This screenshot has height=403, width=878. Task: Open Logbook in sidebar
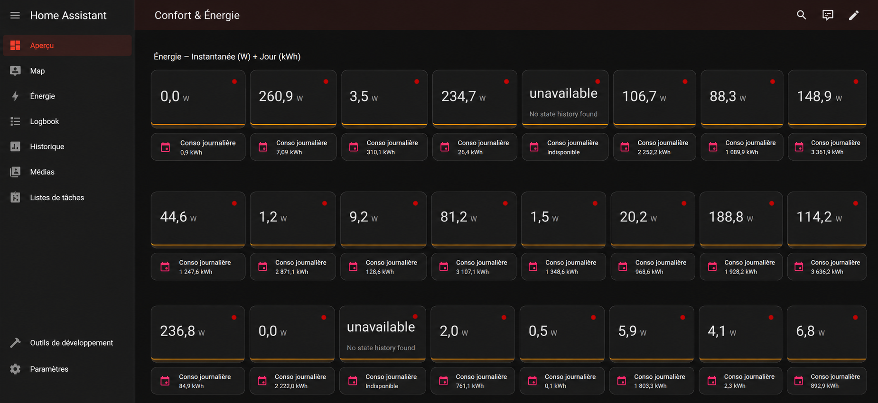point(67,121)
